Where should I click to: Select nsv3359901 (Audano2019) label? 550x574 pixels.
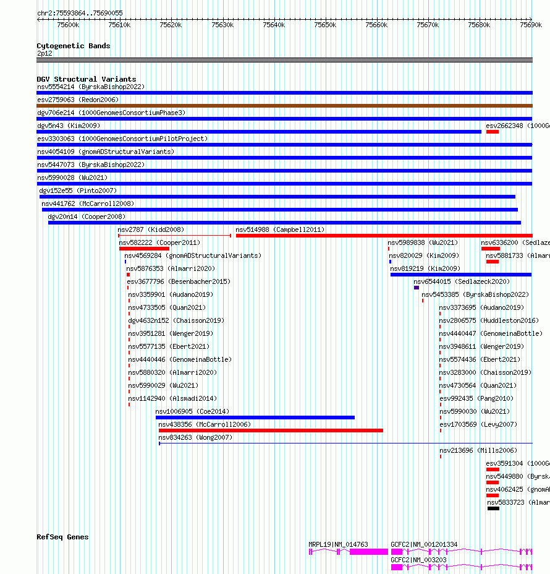[171, 294]
